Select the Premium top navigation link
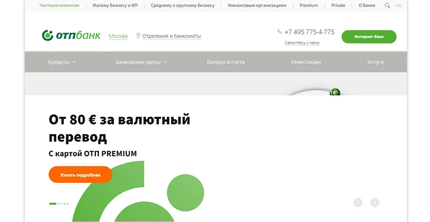Screen dimensions: 430x222 pos(308,5)
